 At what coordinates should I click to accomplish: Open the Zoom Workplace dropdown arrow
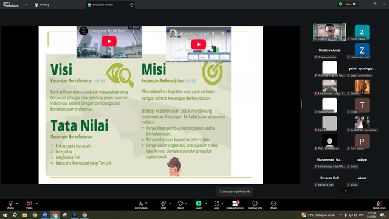point(26,4)
